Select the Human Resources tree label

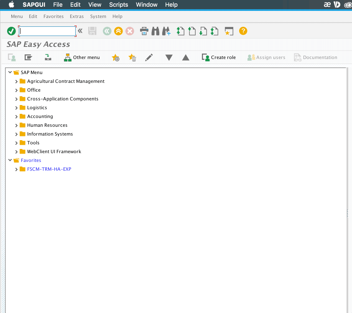pyautogui.click(x=47, y=125)
